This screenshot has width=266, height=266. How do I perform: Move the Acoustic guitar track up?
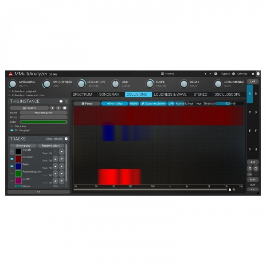coord(55,173)
